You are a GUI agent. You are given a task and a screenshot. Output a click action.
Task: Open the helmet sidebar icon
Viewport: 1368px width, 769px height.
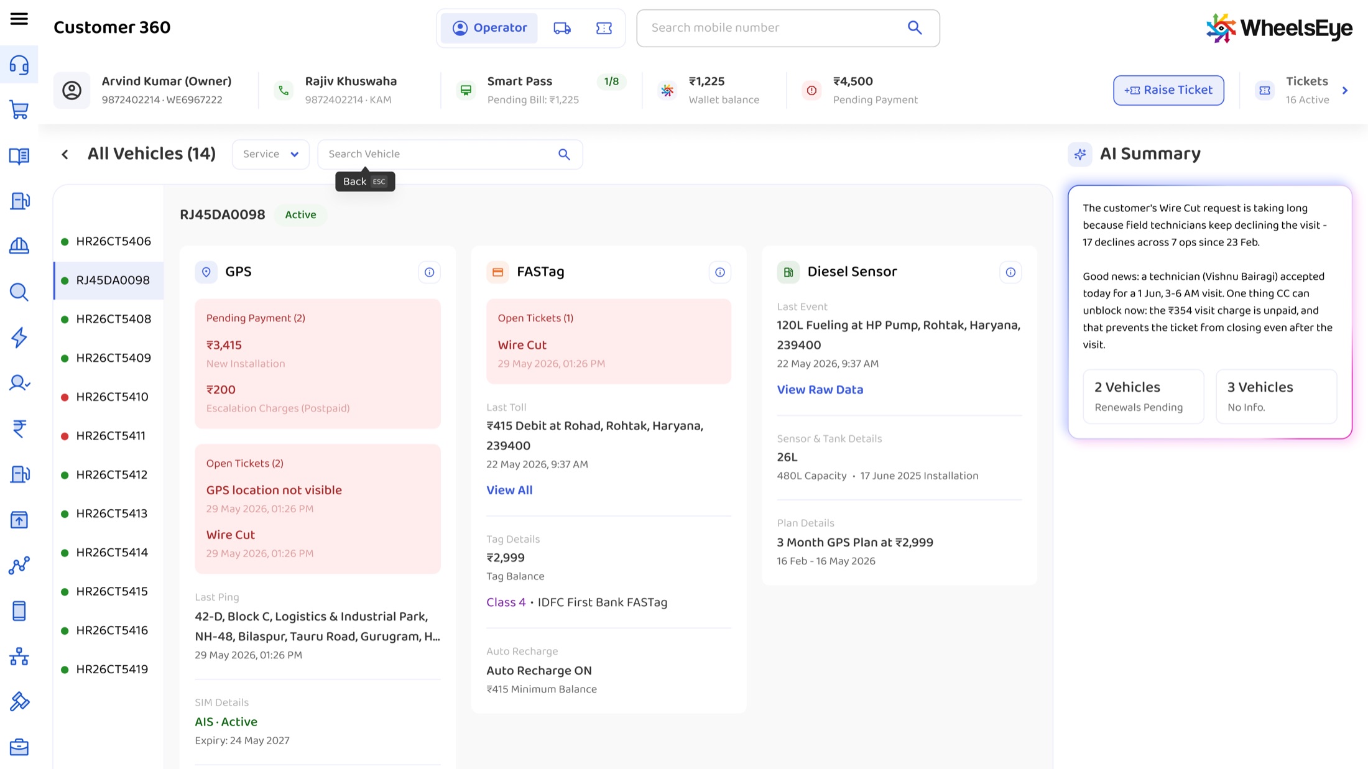coord(19,246)
